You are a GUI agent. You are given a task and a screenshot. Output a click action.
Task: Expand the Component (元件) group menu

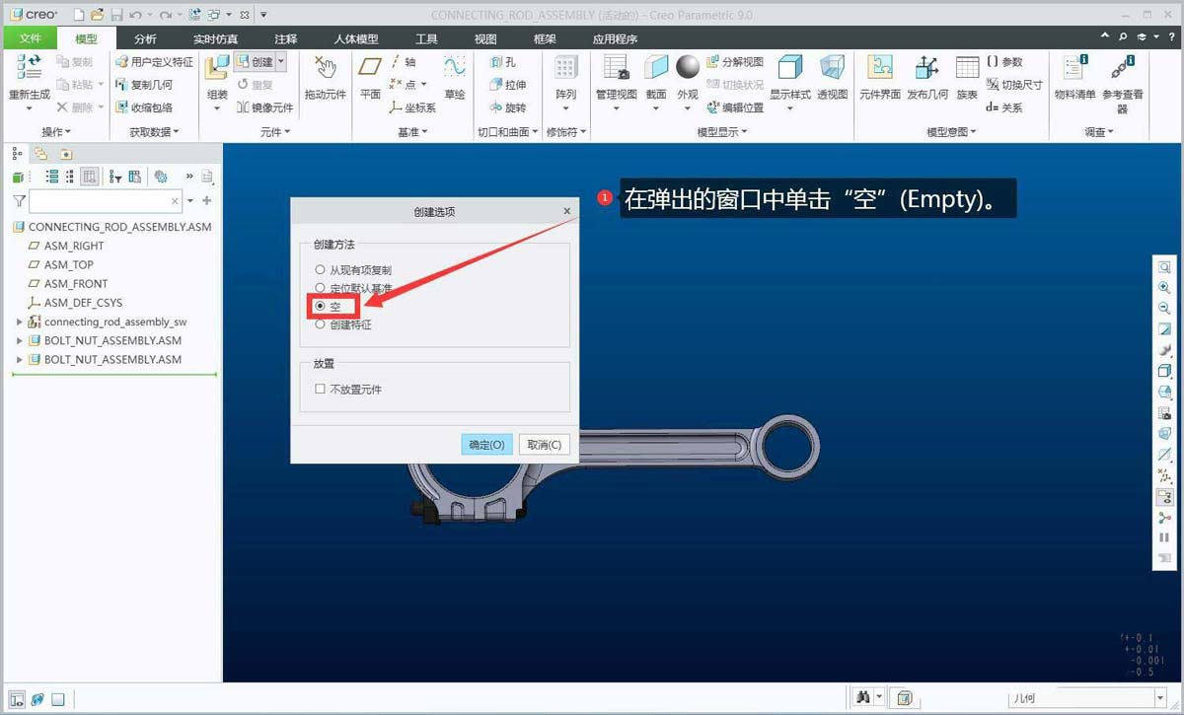pos(275,132)
